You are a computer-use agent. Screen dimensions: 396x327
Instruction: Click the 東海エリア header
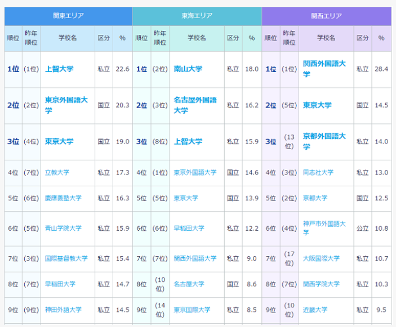pyautogui.click(x=197, y=16)
